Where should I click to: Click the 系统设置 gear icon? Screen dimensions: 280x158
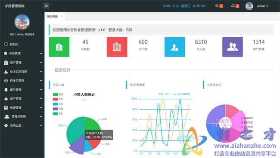coord(6,125)
